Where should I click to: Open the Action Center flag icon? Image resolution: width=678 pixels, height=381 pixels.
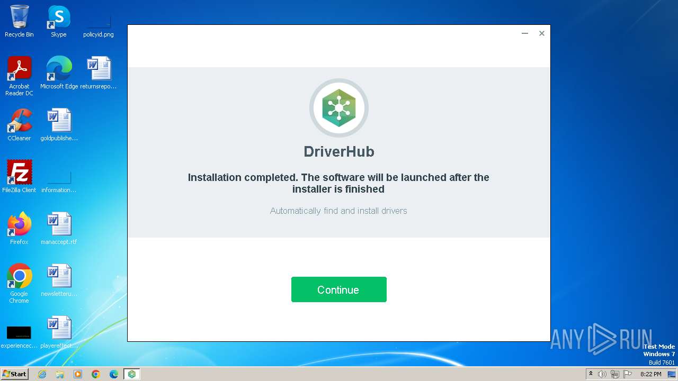tap(628, 374)
